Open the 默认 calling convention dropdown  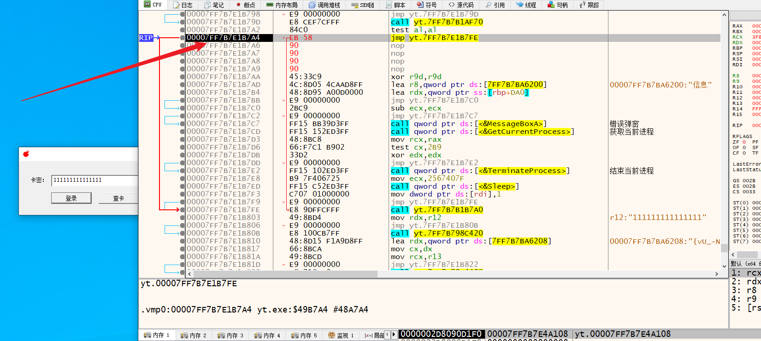pos(744,264)
